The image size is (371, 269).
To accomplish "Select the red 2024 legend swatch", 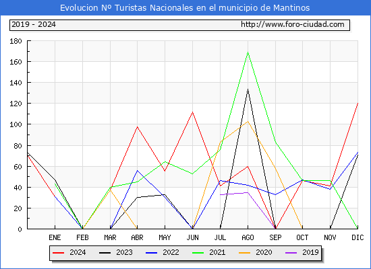I will (58, 253).
